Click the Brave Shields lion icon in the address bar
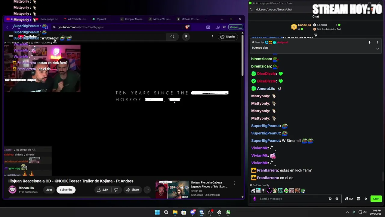 pos(187,27)
